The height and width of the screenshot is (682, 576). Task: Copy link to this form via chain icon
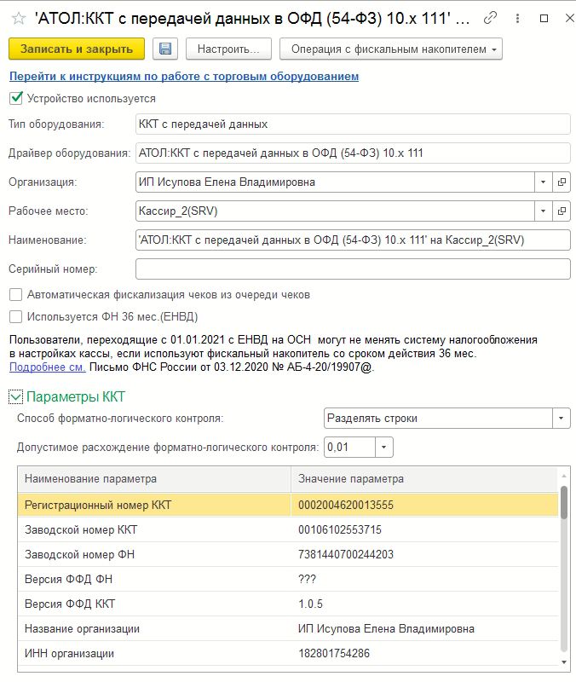490,17
